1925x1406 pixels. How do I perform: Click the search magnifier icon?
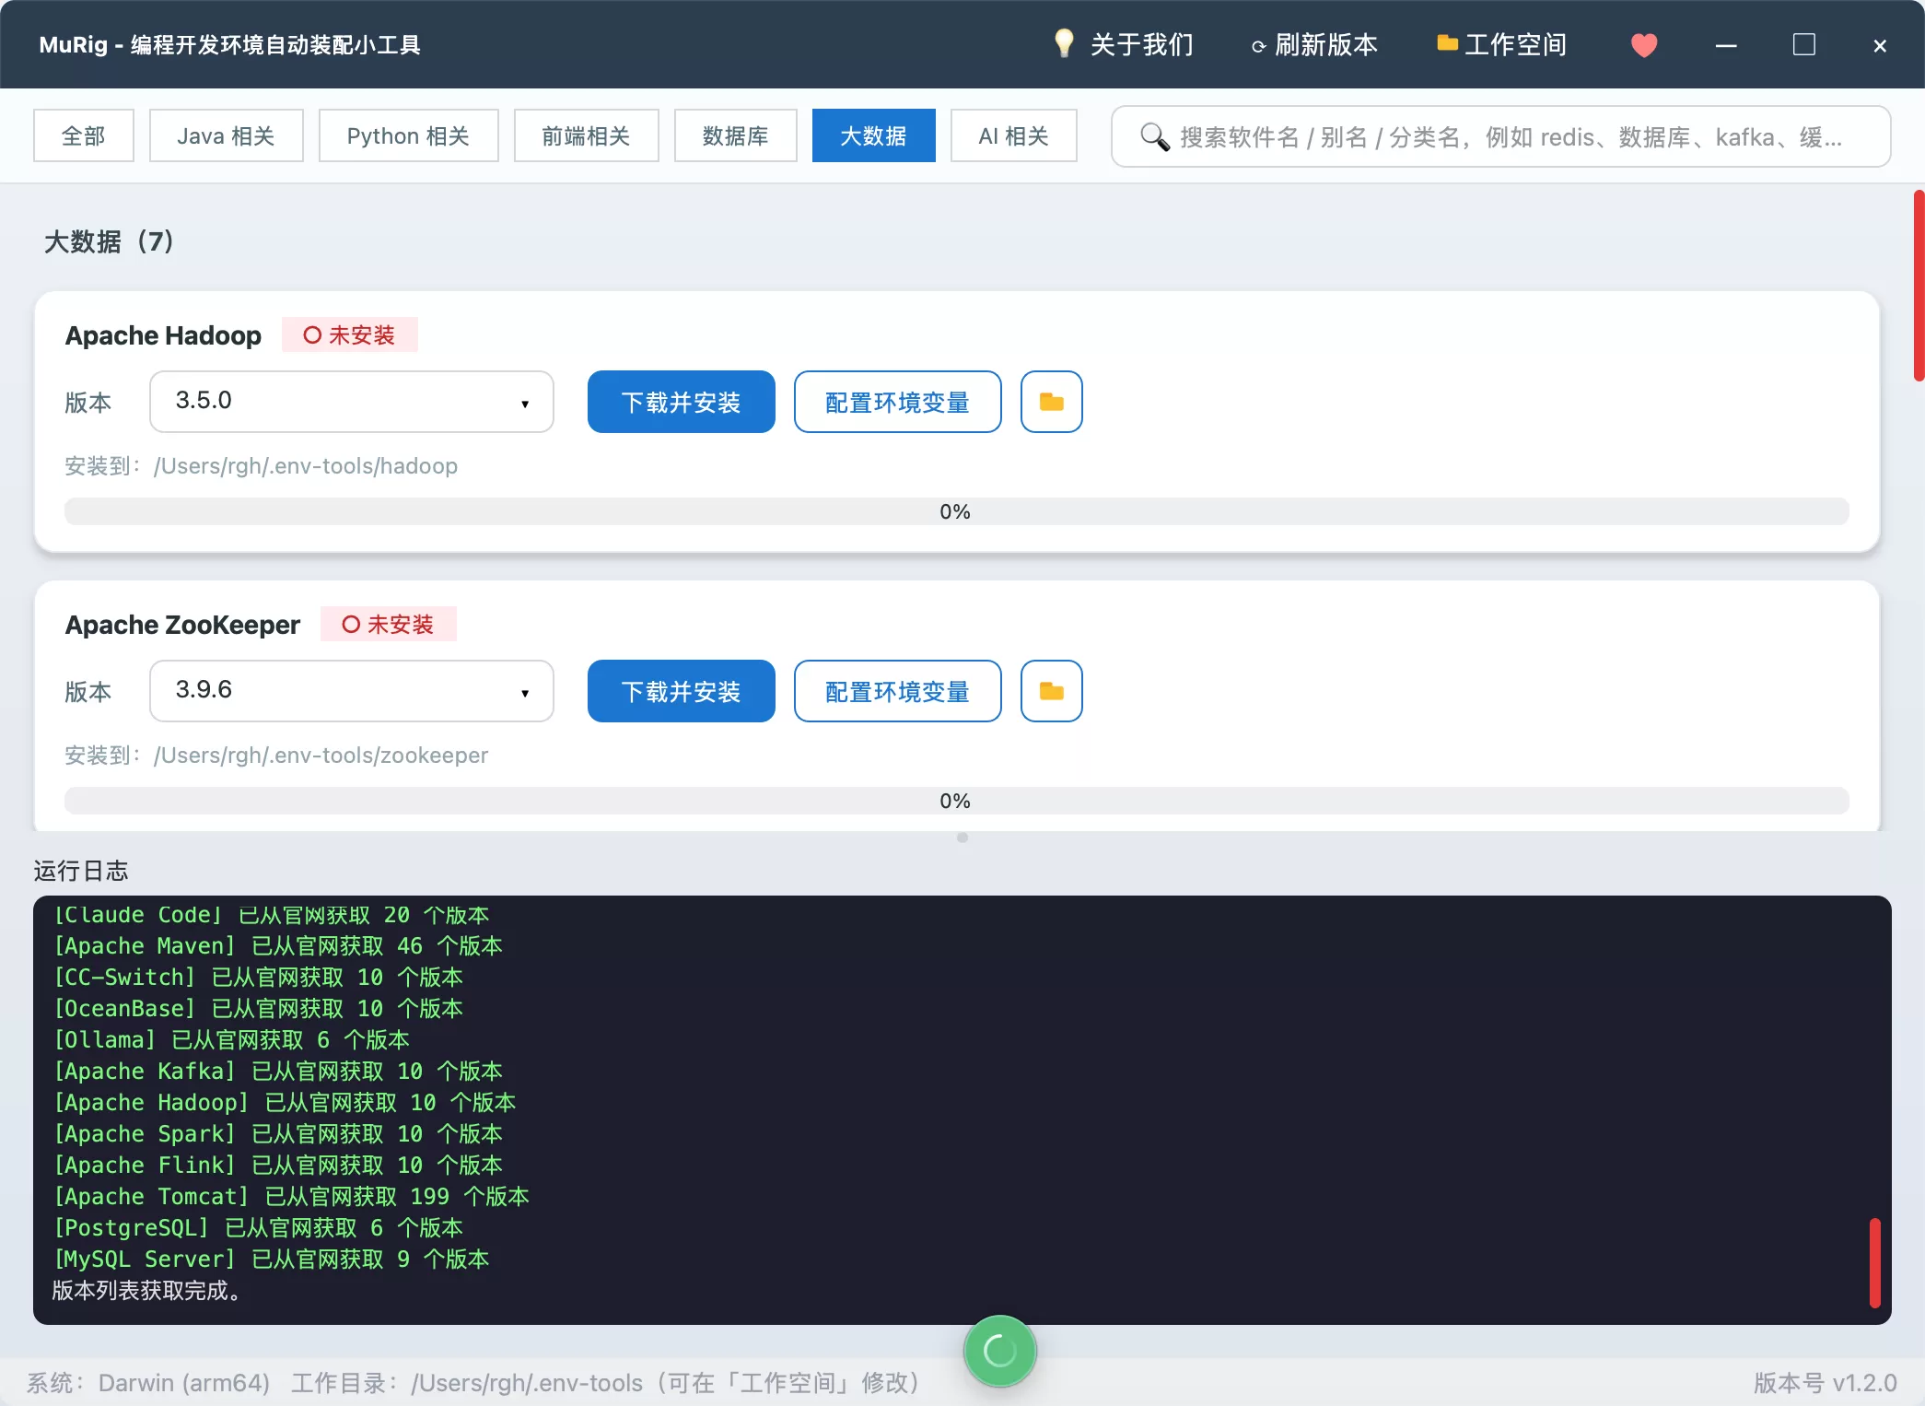click(1154, 137)
